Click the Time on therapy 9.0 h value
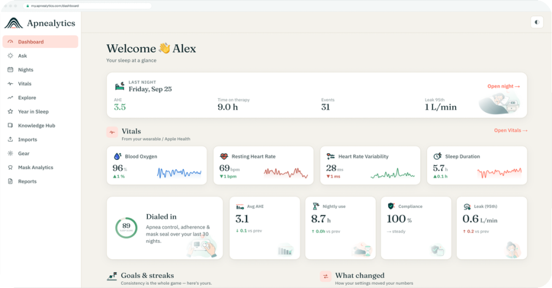Image resolution: width=552 pixels, height=288 pixels. point(228,107)
